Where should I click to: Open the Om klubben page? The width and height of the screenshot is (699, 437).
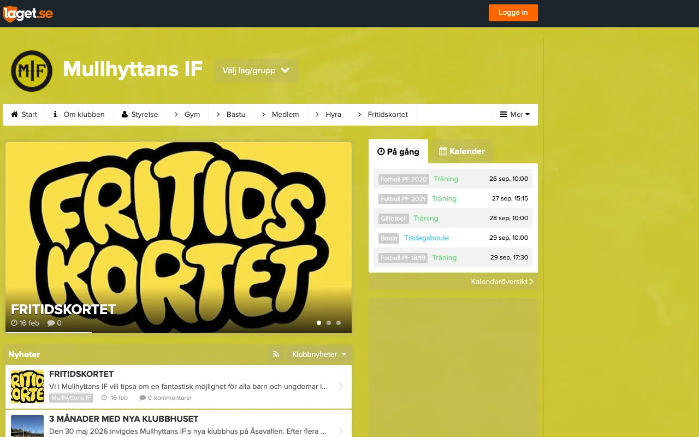(79, 115)
